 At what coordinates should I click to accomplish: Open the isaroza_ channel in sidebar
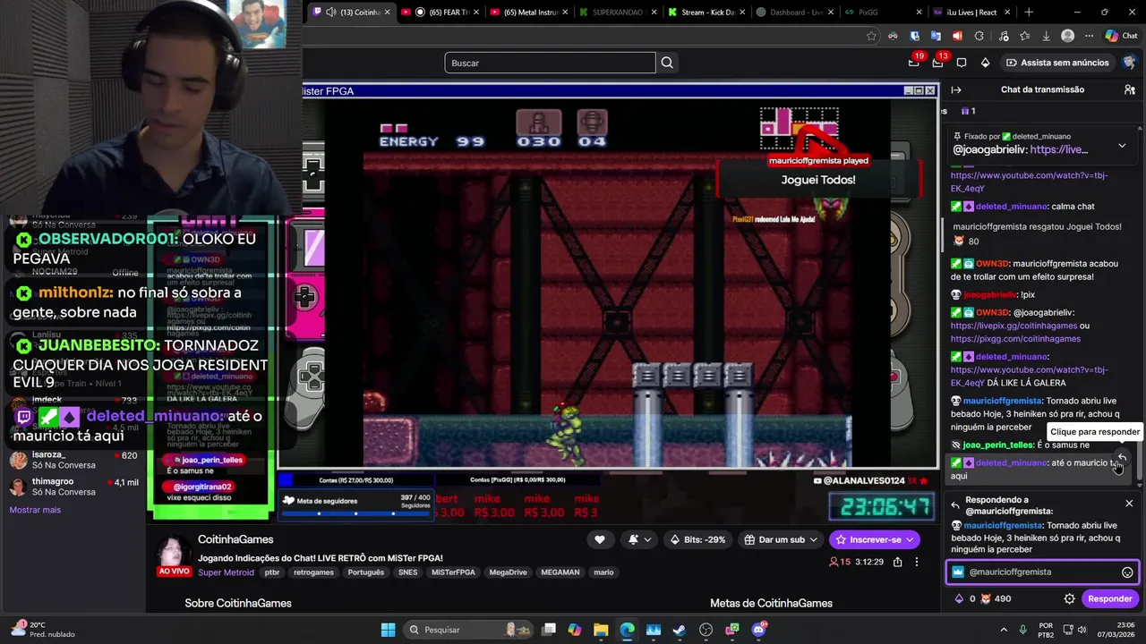point(74,460)
